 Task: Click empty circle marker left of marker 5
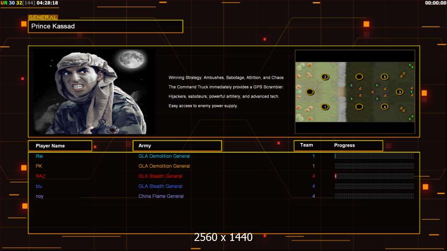(x=359, y=77)
